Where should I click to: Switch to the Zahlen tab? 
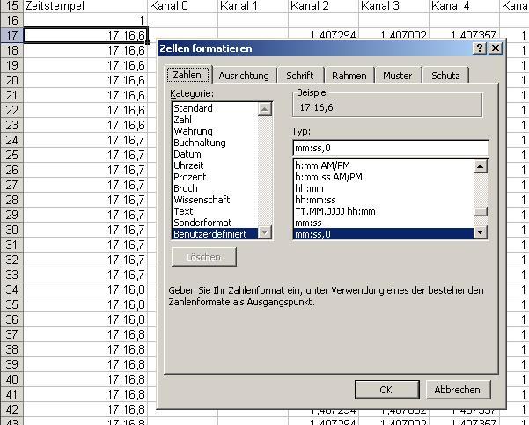coord(187,75)
